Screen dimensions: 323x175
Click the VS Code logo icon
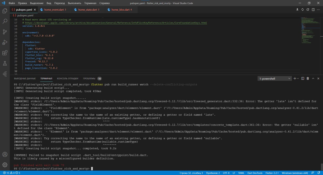pos(3,3)
